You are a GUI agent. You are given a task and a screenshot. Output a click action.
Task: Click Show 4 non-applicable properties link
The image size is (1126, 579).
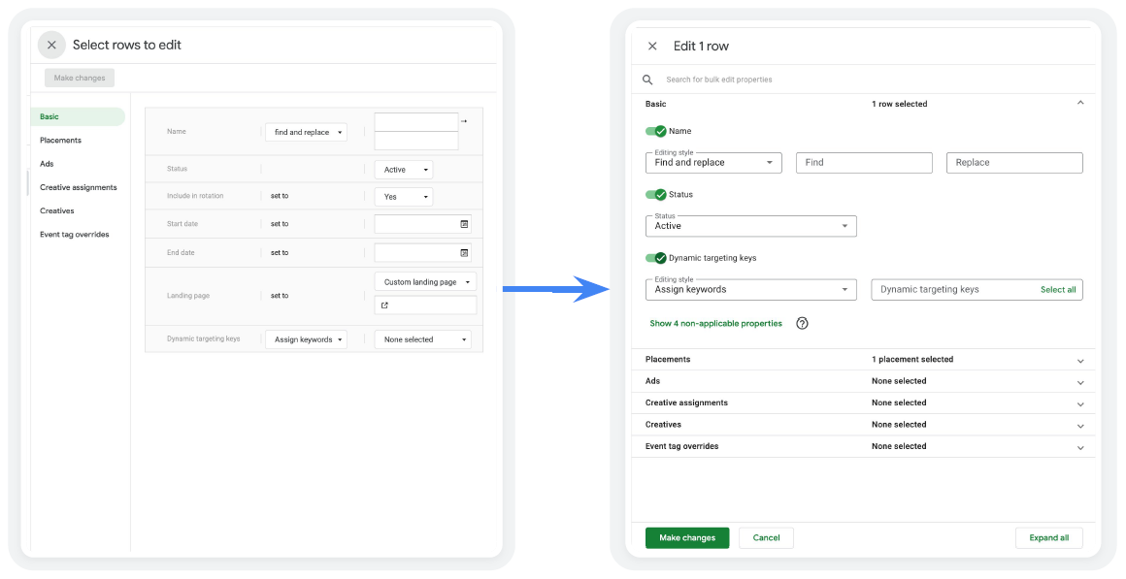[x=715, y=324]
